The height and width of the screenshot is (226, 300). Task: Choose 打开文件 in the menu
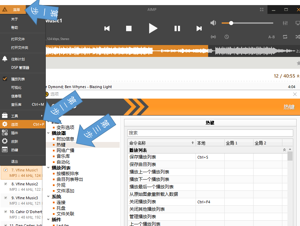(18, 39)
